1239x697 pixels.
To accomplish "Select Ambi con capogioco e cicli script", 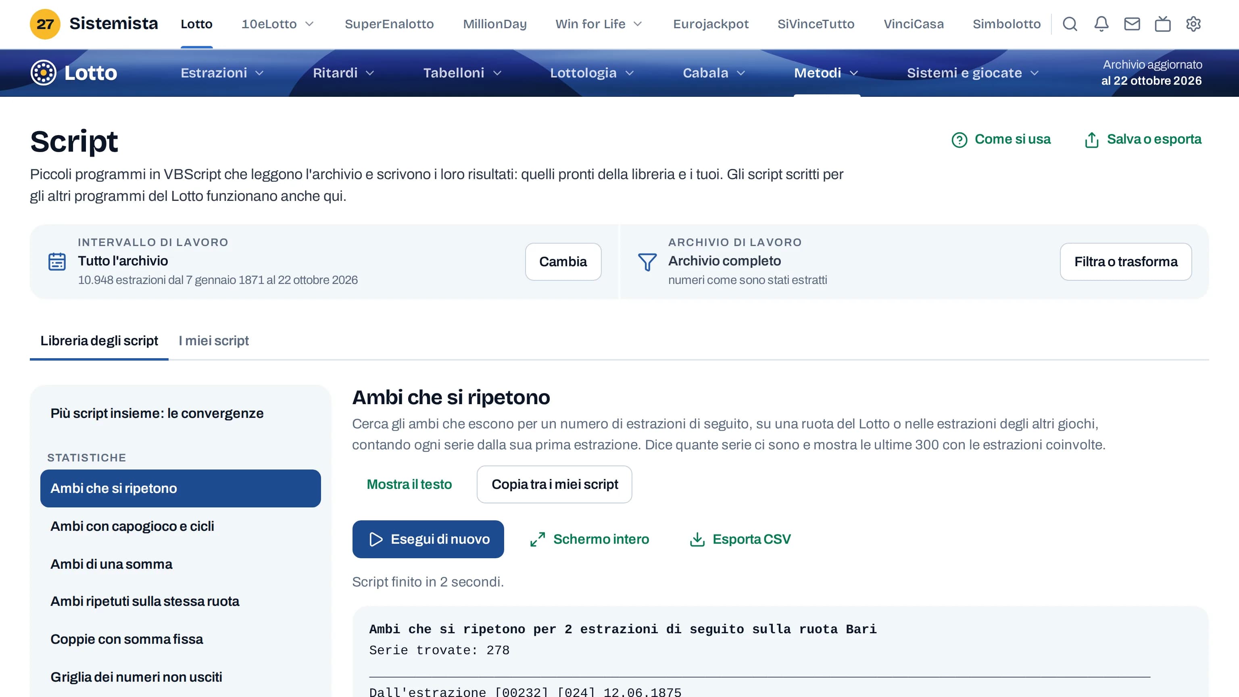I will coord(180,526).
